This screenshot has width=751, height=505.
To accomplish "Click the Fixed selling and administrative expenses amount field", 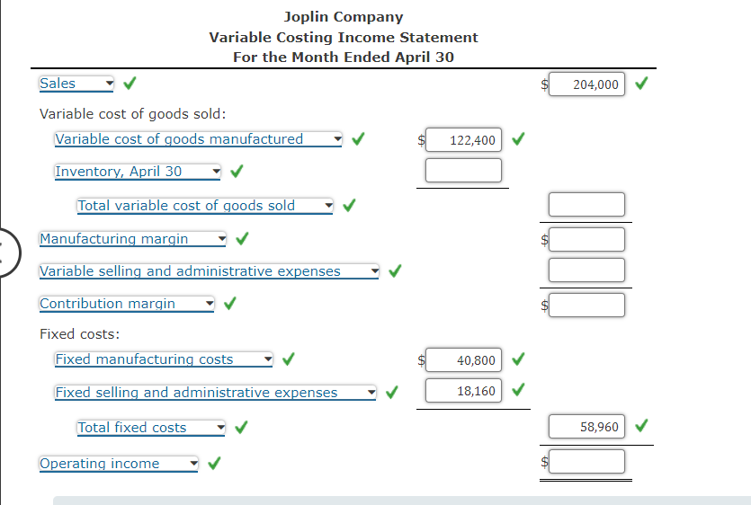I will [x=463, y=391].
